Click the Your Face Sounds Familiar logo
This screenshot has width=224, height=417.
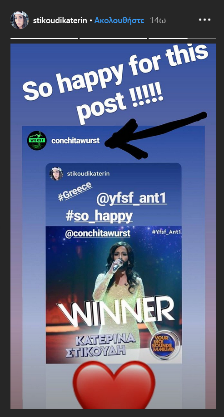[164, 345]
